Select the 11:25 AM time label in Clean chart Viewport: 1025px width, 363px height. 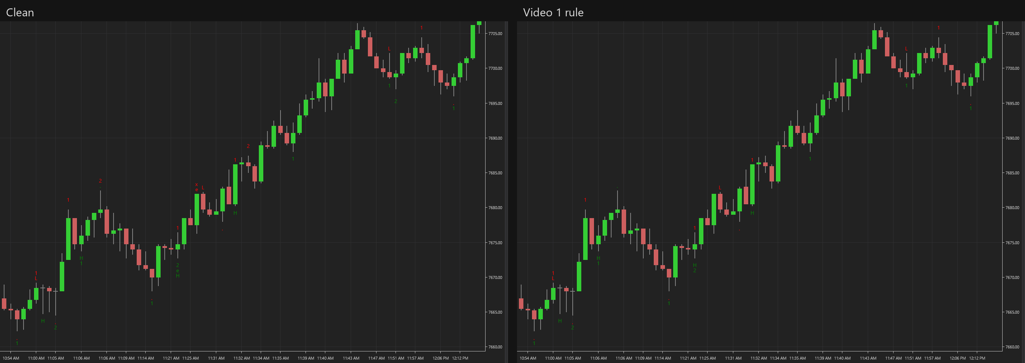click(190, 358)
